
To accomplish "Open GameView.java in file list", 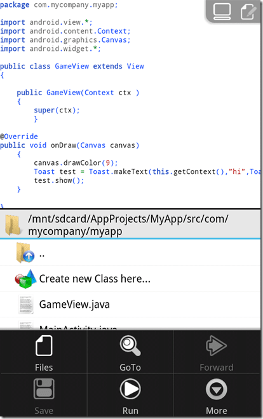I will 130,304.
